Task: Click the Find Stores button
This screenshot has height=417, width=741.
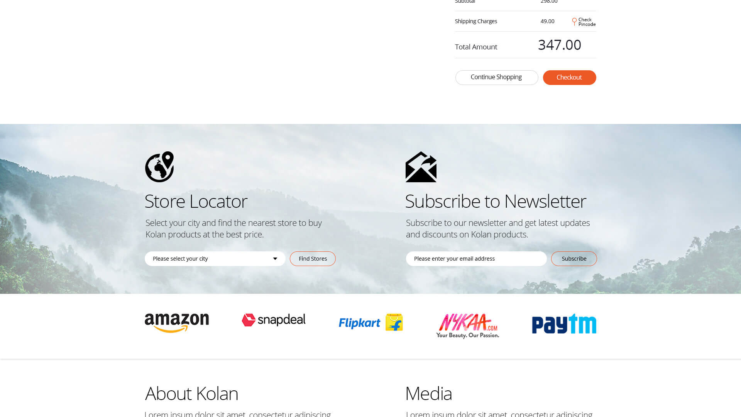Action: 313,259
